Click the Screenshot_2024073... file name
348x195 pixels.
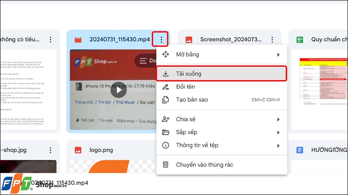coord(231,39)
